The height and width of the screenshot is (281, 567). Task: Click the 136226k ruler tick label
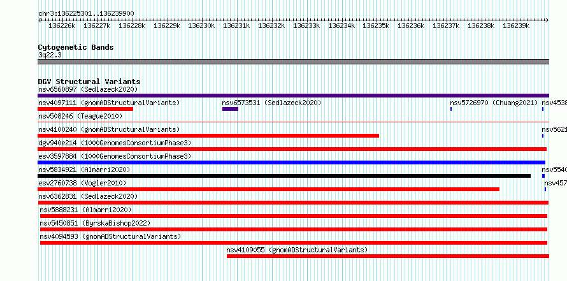[62, 25]
